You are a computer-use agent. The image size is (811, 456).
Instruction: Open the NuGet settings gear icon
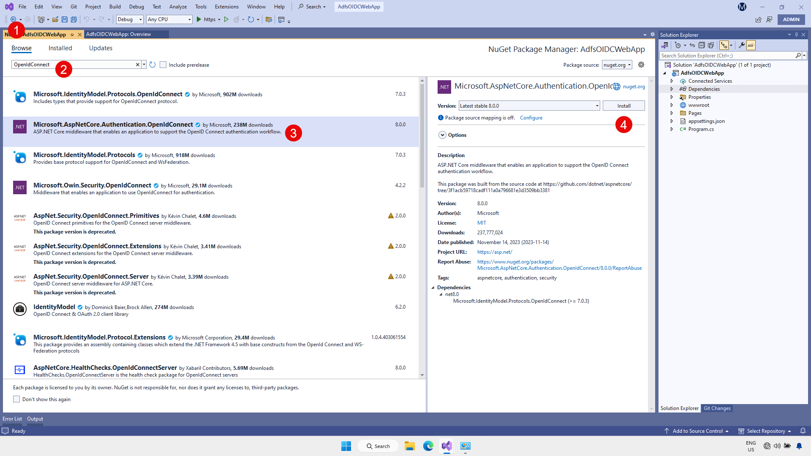(x=641, y=65)
